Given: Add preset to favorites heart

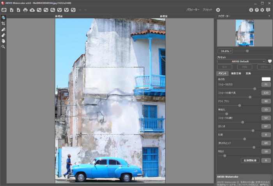Looking at the screenshot, I should point(270,61).
